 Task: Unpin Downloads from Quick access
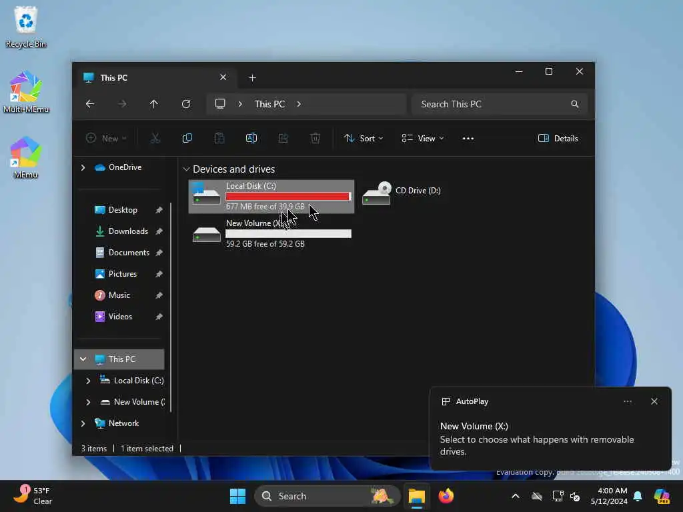[x=159, y=231]
